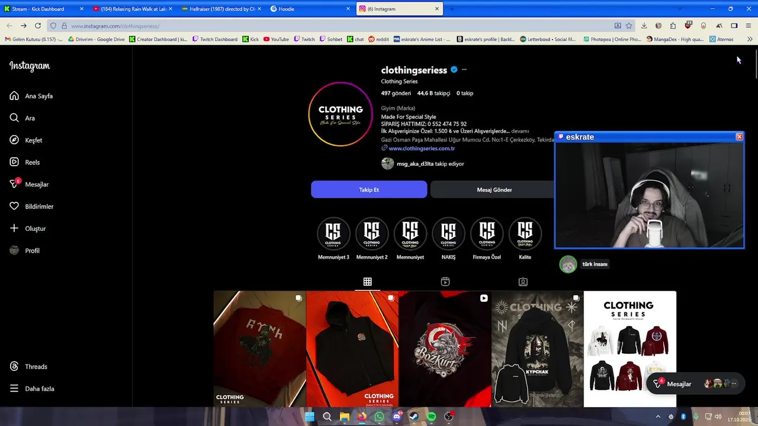Open Discord from the taskbar
758x426 pixels.
(x=397, y=417)
